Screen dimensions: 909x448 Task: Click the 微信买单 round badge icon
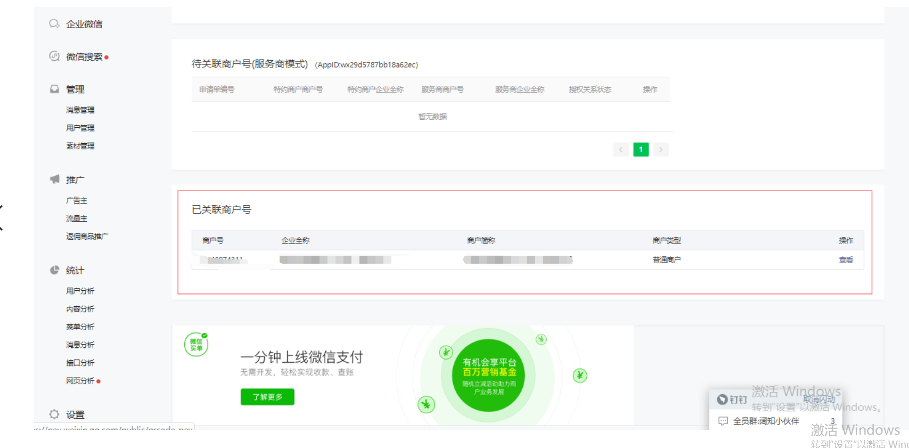click(x=196, y=345)
